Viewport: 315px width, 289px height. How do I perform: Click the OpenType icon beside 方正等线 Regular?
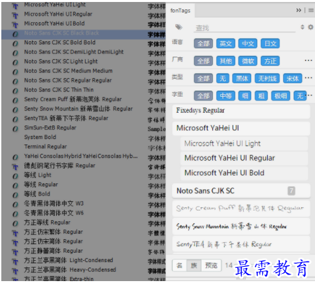coord(15,223)
